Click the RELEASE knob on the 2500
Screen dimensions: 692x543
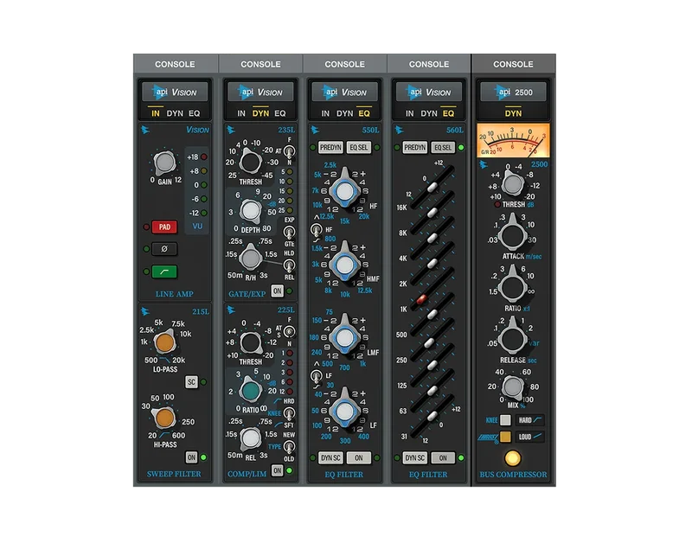click(512, 337)
